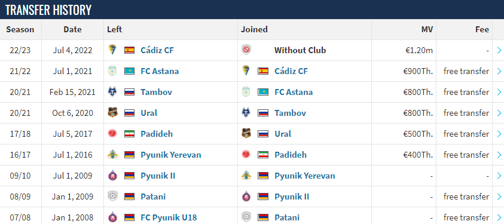Viewport: 504px width, 224px height.
Task: Click the Season column header
Action: (x=20, y=29)
